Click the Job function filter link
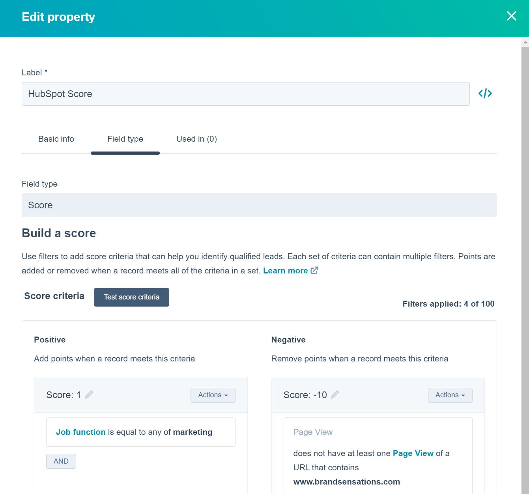 [80, 432]
